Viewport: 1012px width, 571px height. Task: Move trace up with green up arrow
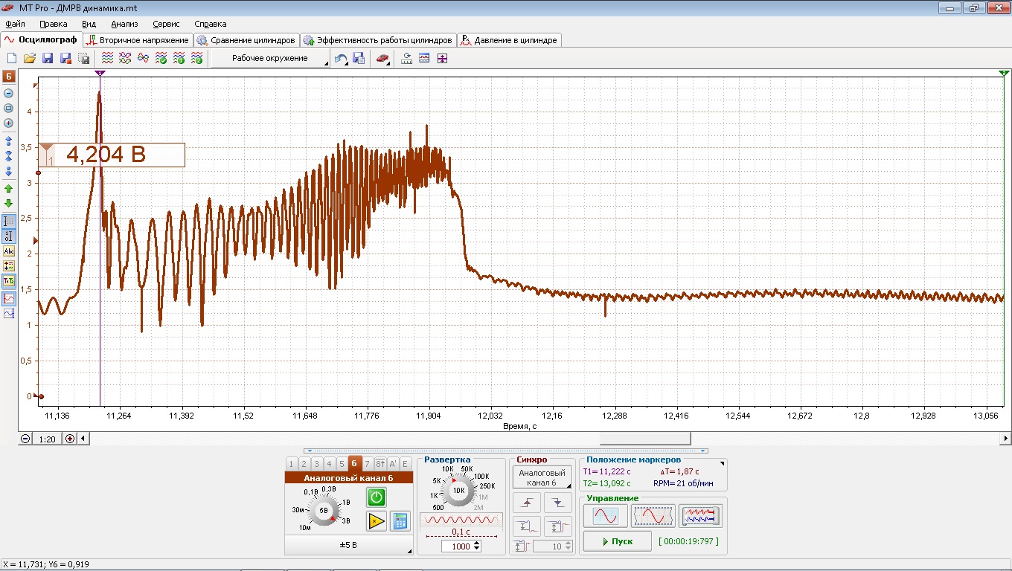coord(9,189)
